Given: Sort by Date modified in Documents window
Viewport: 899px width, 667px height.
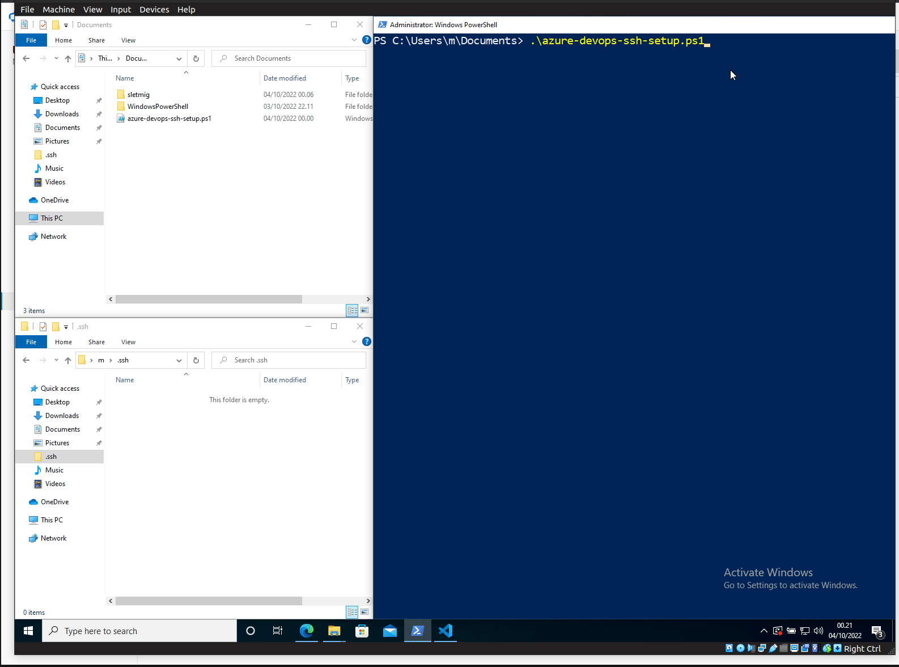Looking at the screenshot, I should (285, 78).
